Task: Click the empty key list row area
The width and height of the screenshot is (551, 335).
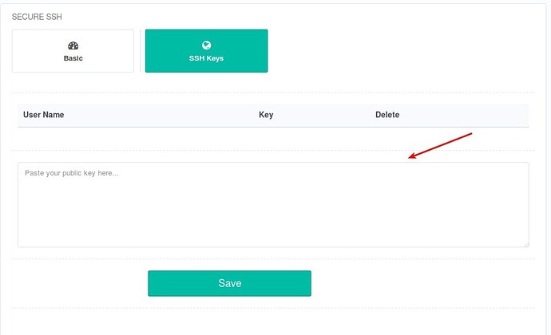Action: [x=273, y=139]
